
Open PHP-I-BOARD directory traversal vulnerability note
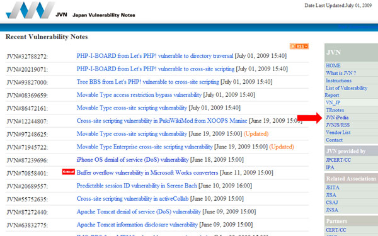155,56
